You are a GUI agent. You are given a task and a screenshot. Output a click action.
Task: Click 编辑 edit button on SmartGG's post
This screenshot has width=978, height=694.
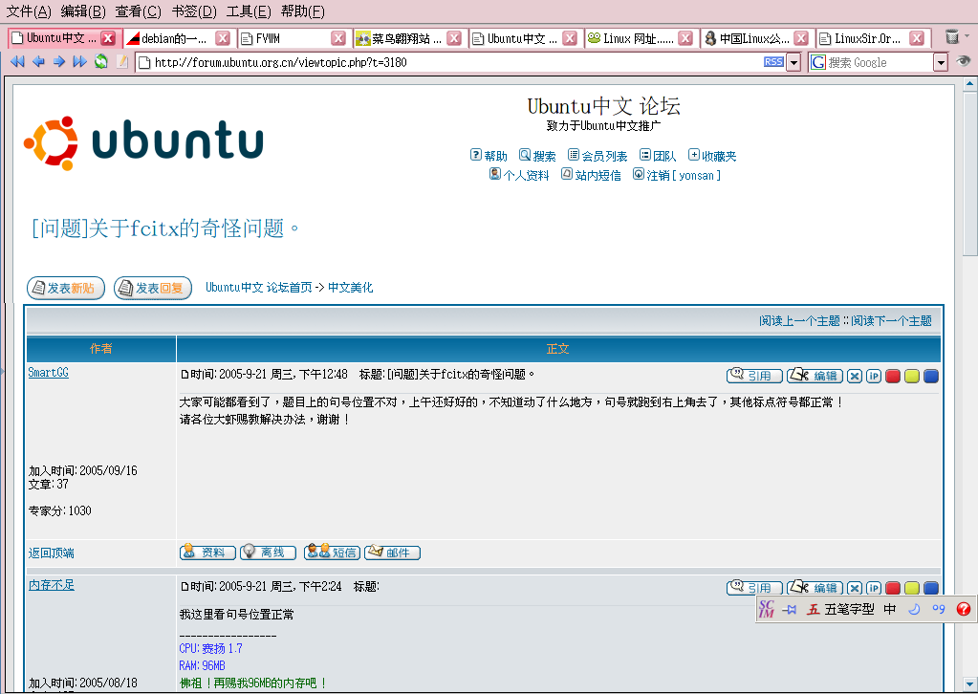(x=815, y=376)
